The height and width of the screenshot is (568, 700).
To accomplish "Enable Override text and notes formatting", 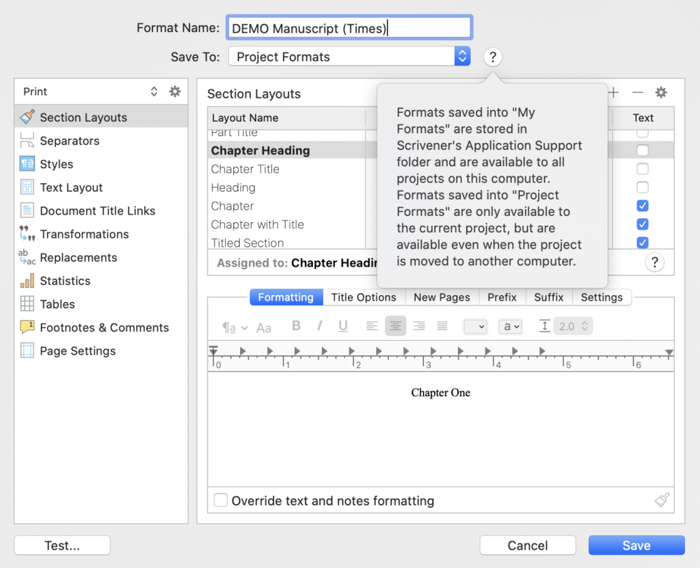I will coord(220,500).
